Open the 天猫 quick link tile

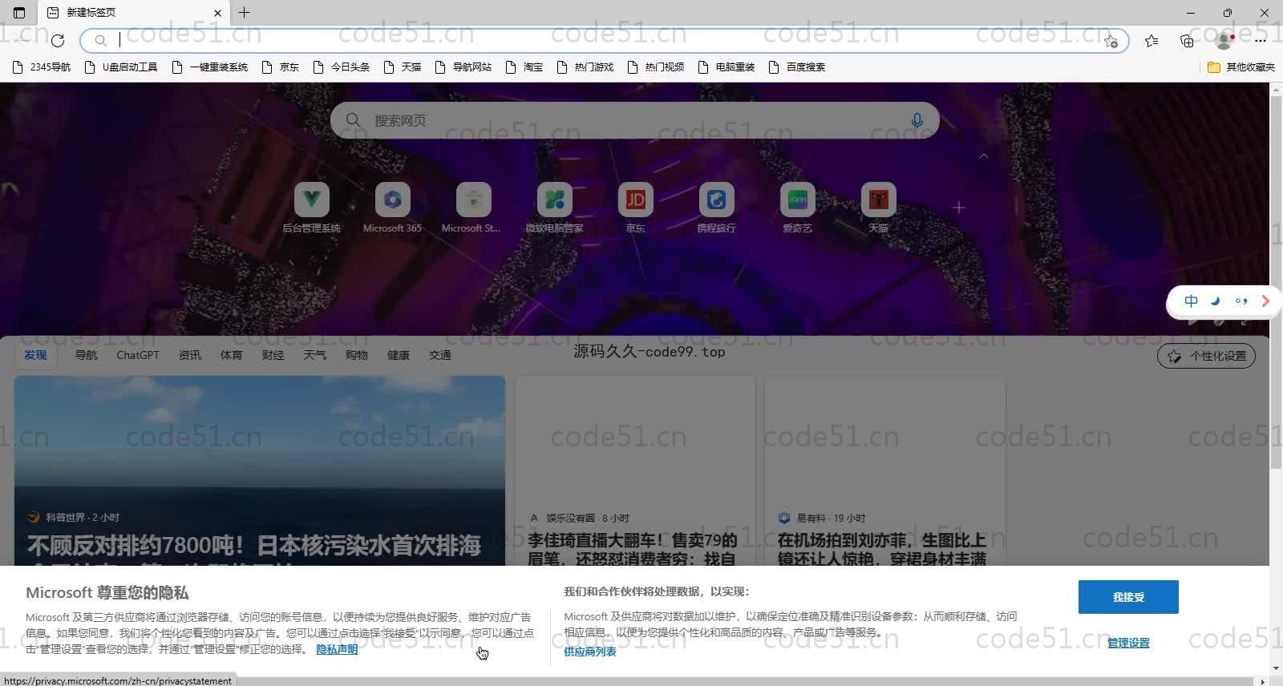tap(878, 208)
